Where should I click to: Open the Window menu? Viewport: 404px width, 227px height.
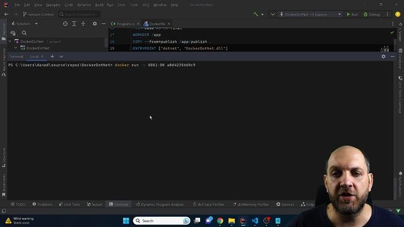tap(160, 5)
